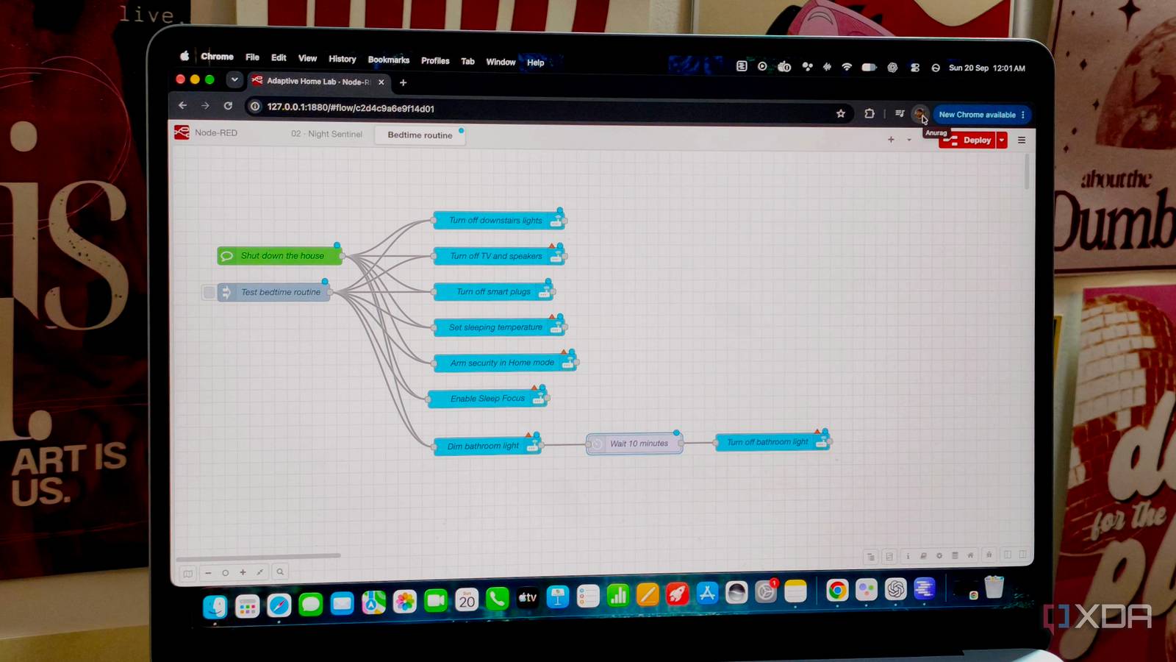1176x662 pixels.
Task: Click 'New Chrome available' update button
Action: [x=982, y=115]
